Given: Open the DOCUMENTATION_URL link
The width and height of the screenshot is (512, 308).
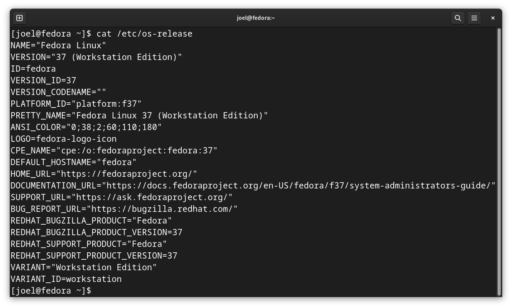Looking at the screenshot, I should pyautogui.click(x=296, y=185).
